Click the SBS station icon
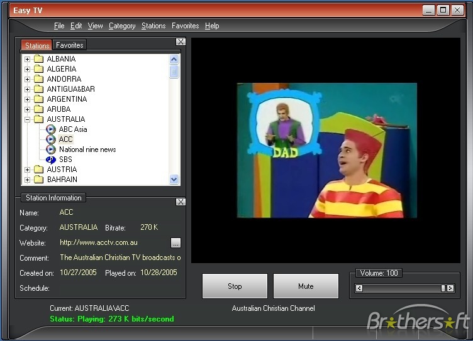This screenshot has height=341, width=473. [51, 160]
